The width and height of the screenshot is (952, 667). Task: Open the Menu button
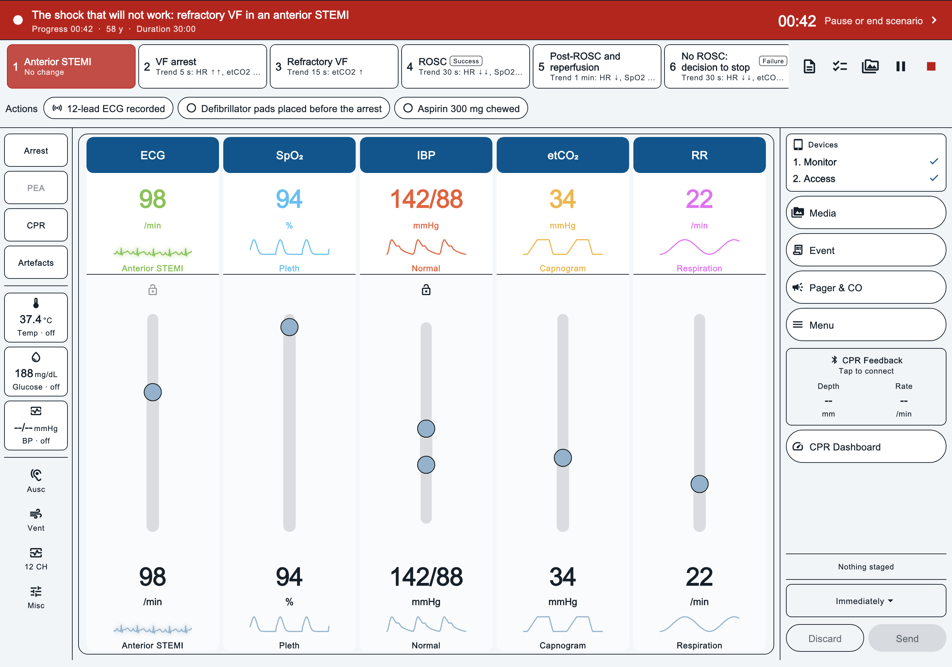pyautogui.click(x=866, y=325)
